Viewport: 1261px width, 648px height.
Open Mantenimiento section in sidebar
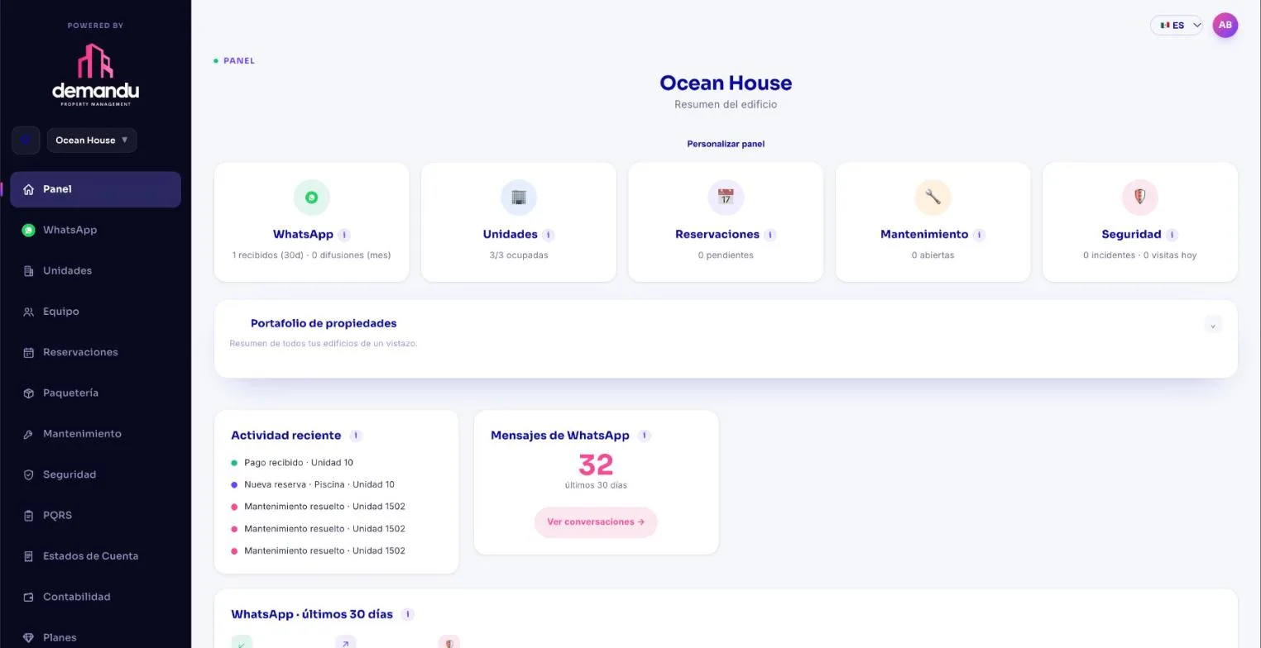95,434
